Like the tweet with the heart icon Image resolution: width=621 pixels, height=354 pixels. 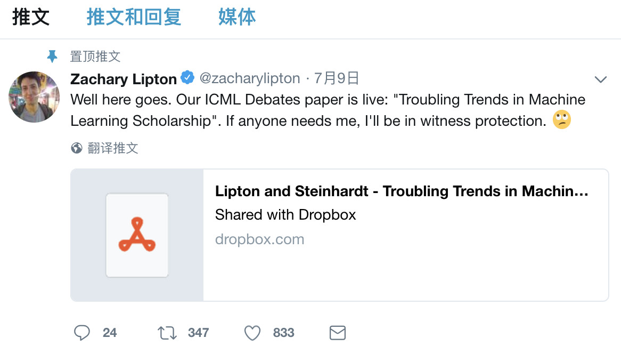[x=252, y=333]
